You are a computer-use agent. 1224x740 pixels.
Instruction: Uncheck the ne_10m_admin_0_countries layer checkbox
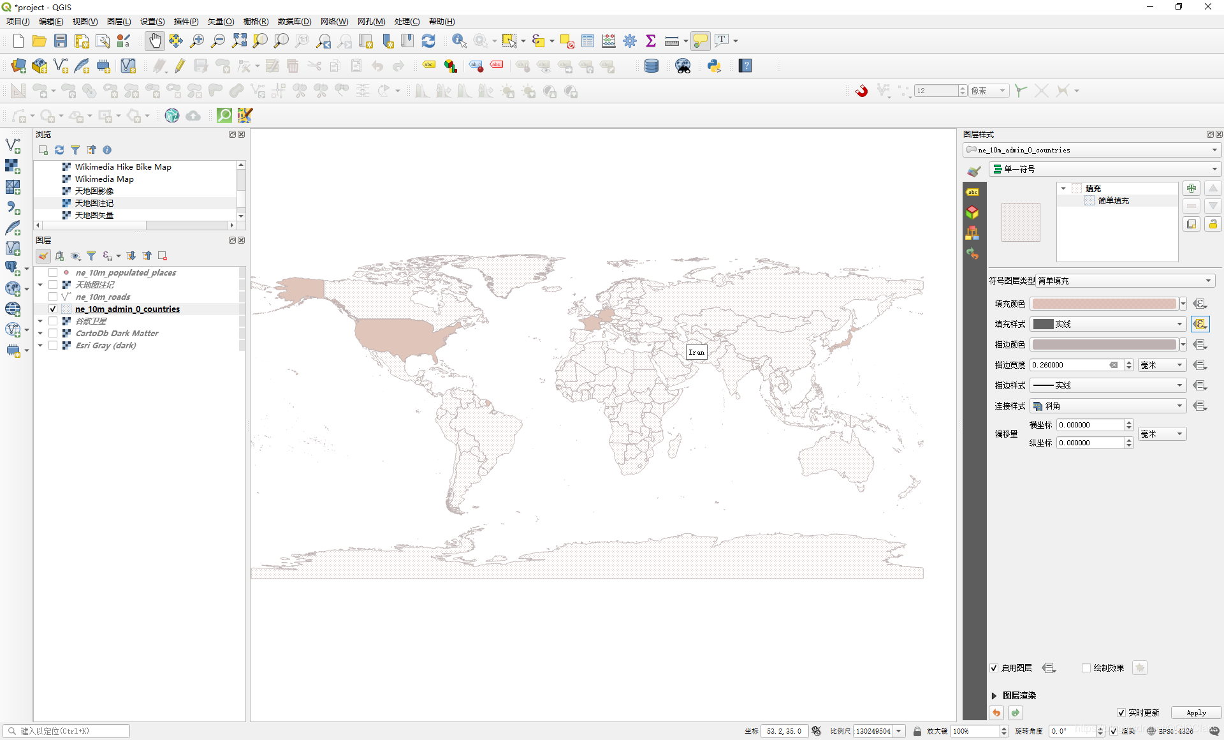pos(53,309)
